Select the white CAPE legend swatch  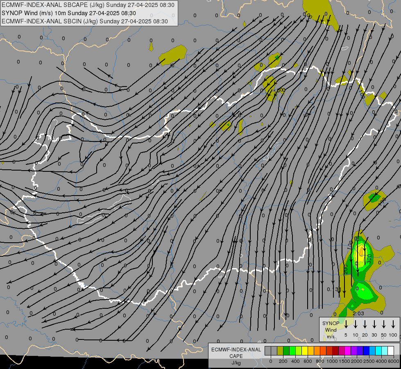[x=390, y=351]
